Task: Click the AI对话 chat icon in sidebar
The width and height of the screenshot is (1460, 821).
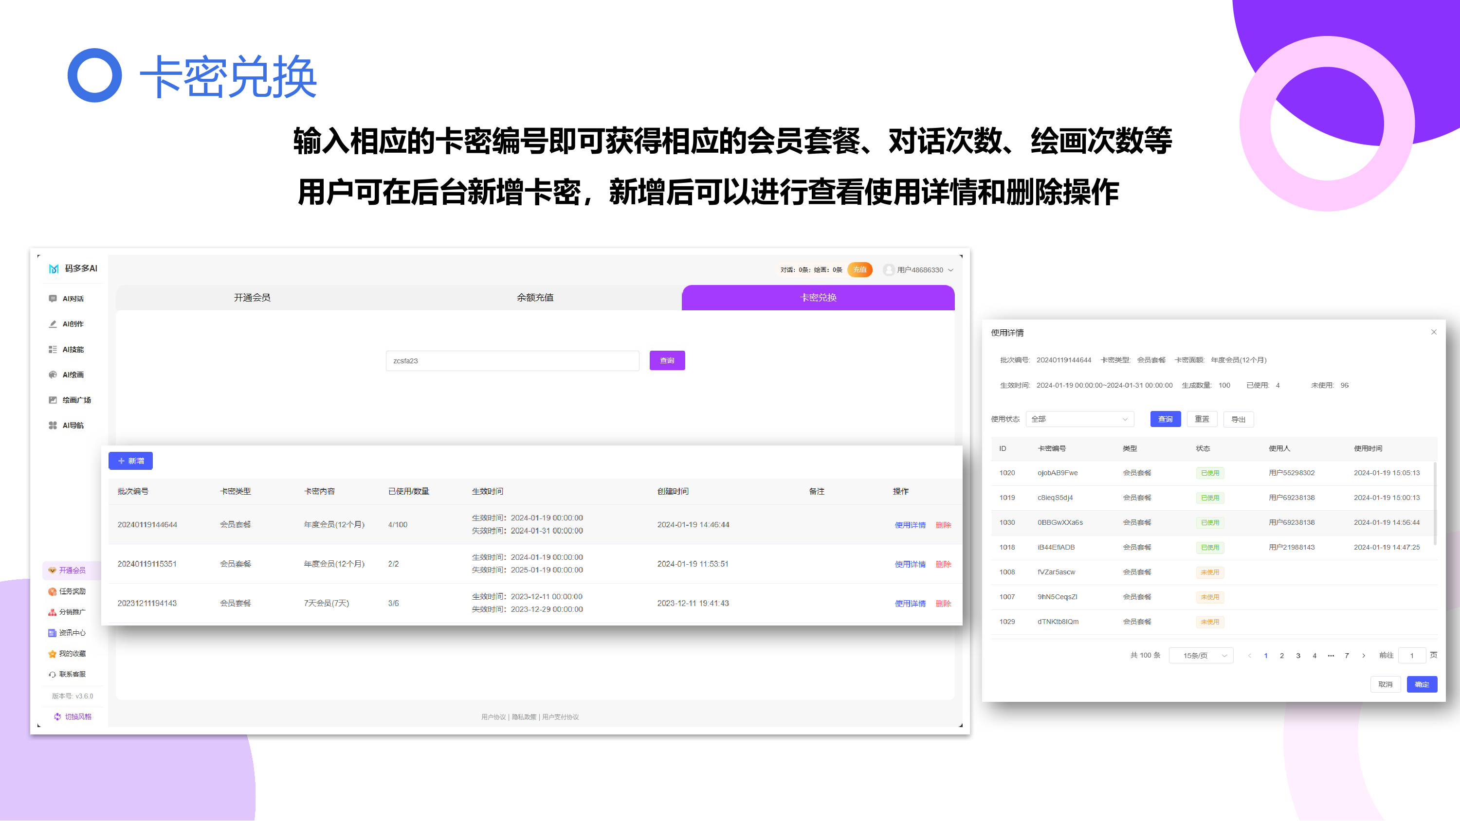Action: [x=53, y=299]
